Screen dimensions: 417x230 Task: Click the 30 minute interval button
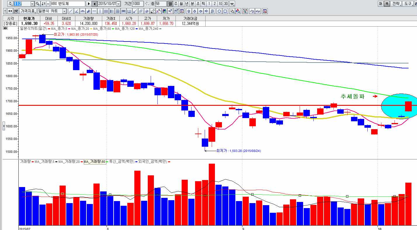[x=226, y=4]
